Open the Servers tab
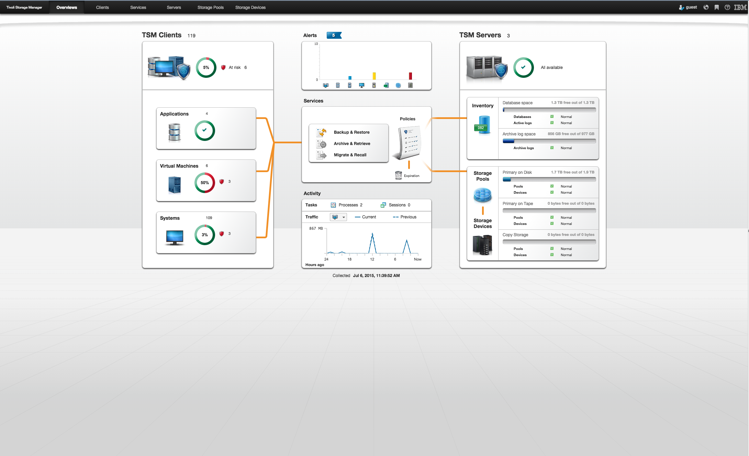This screenshot has width=749, height=456. 174,7
